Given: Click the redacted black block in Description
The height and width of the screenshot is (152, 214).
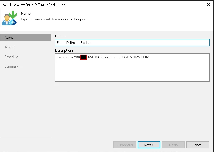Looking at the screenshot, I should (x=83, y=57).
